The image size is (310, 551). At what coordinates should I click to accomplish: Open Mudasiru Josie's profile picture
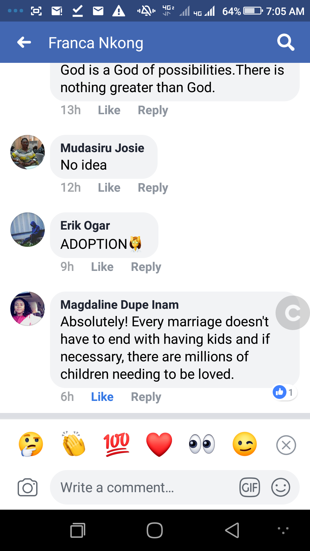(x=28, y=152)
